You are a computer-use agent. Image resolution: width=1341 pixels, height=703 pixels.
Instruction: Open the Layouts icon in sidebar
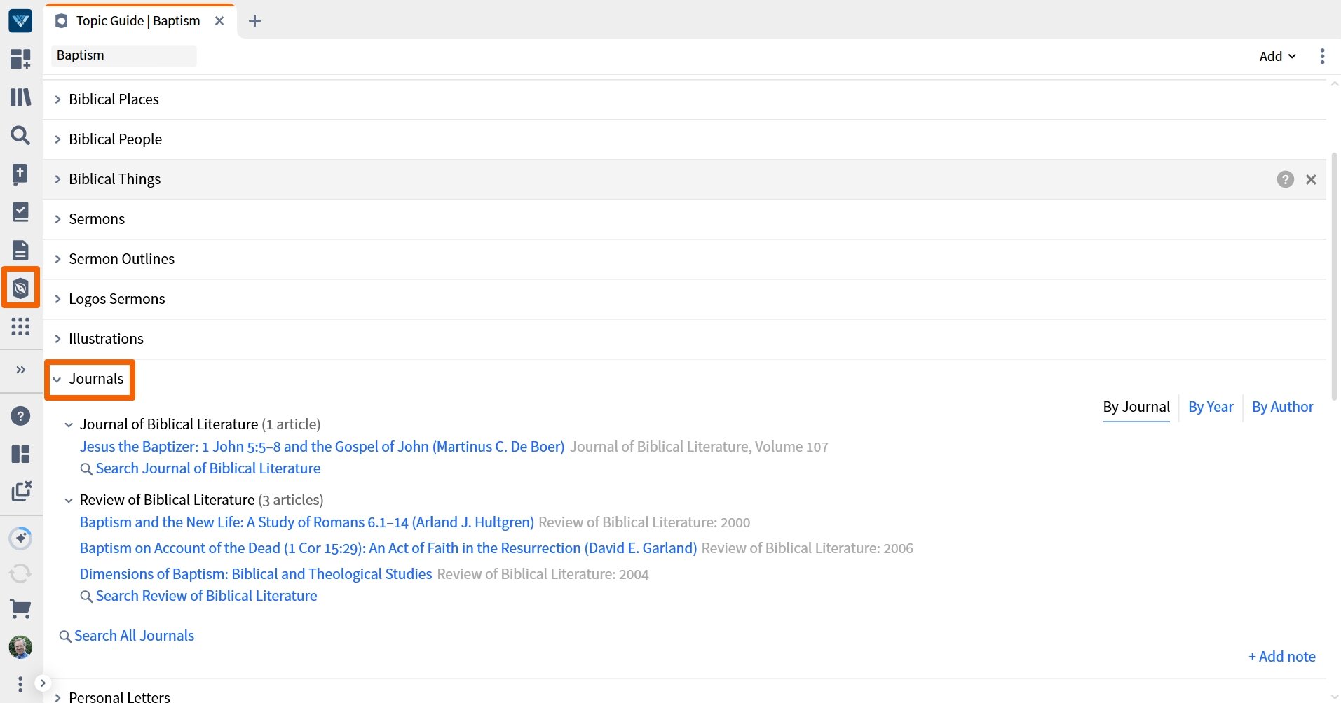point(20,454)
